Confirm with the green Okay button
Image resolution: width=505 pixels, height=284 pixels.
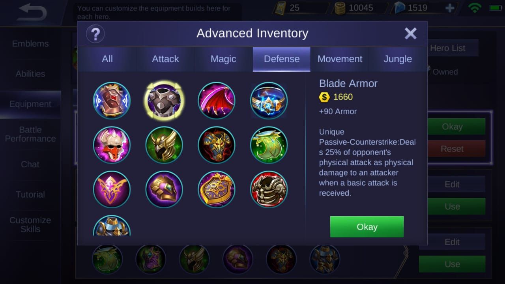click(367, 227)
